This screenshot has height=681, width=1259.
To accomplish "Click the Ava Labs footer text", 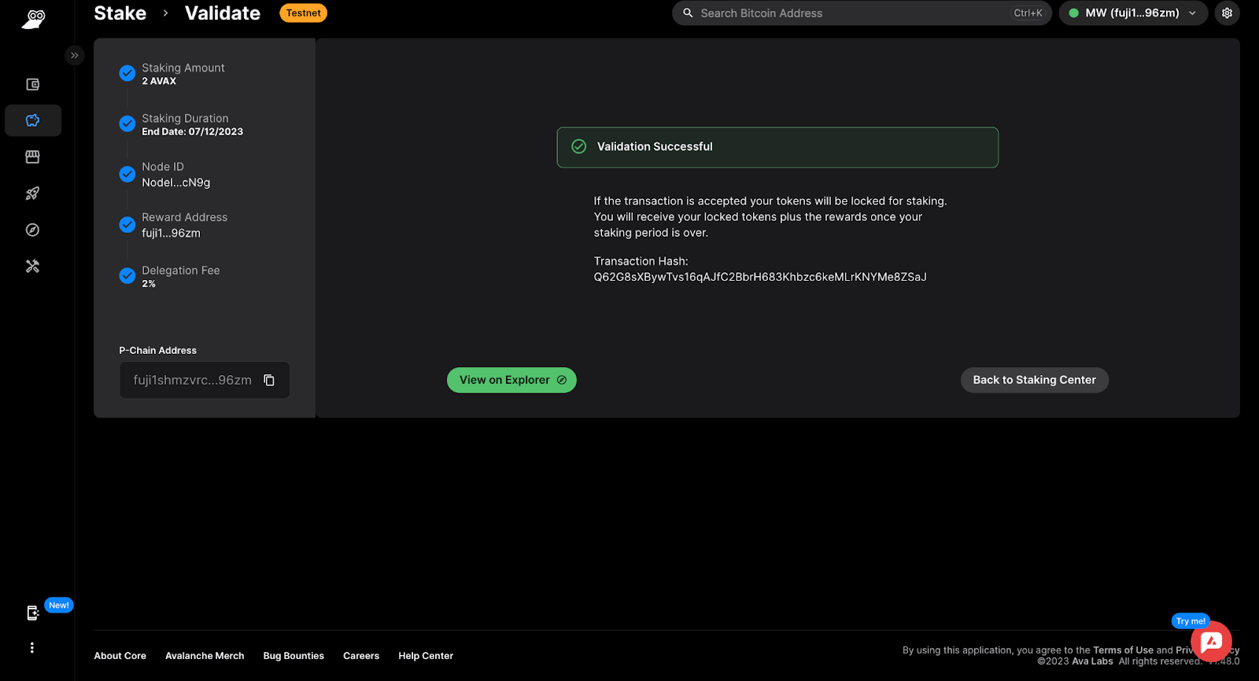I will coord(1092,661).
